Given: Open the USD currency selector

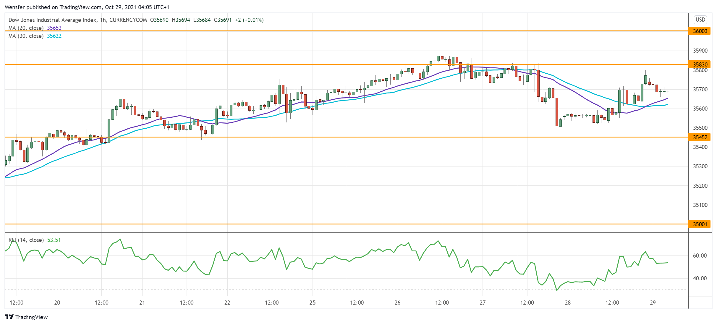Looking at the screenshot, I should 700,20.
